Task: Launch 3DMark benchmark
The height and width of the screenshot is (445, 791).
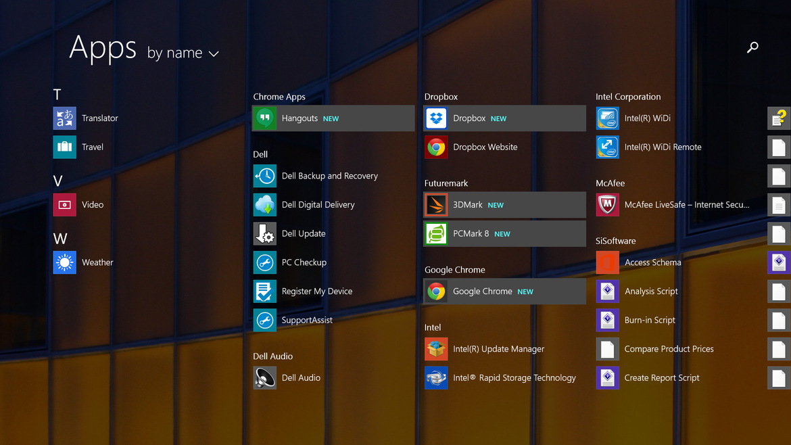Action: (504, 205)
